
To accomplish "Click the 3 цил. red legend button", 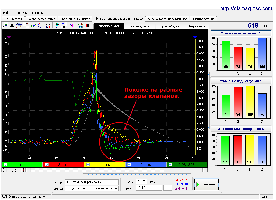I will coord(63,165).
